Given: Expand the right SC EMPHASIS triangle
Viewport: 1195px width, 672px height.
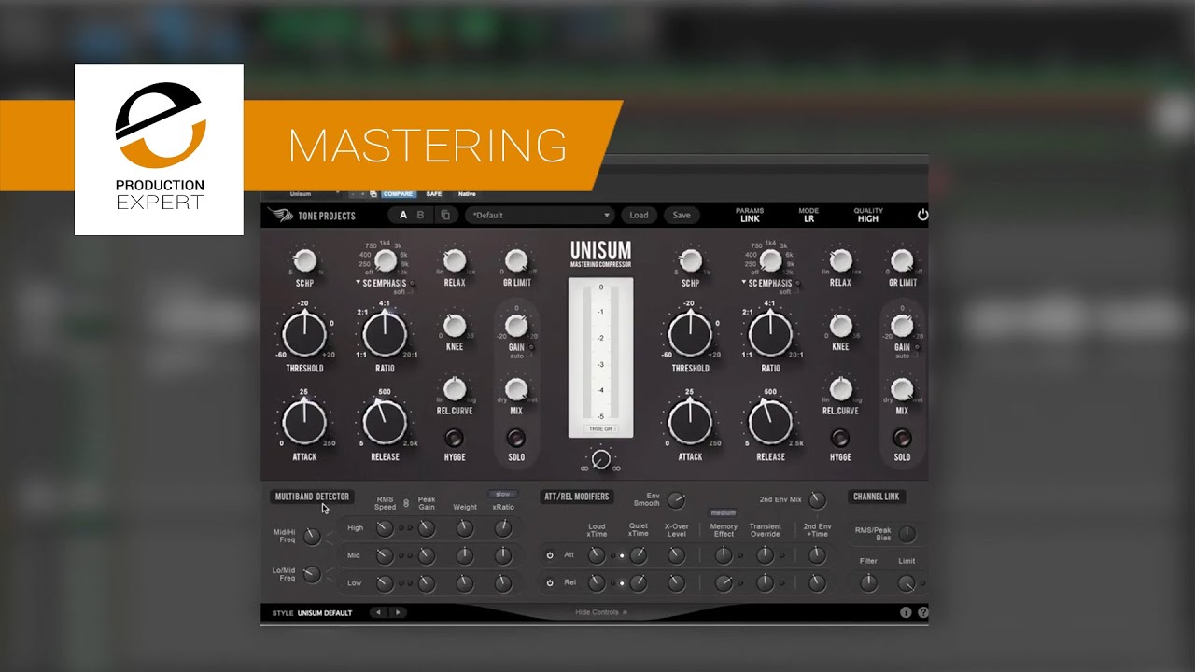Looking at the screenshot, I should coord(745,282).
